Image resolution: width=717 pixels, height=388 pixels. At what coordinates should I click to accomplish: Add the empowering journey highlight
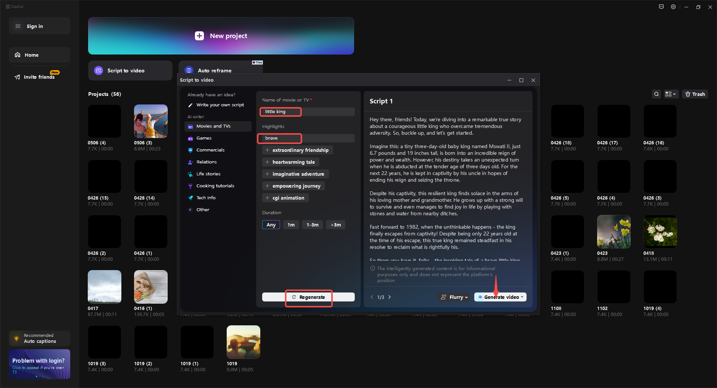[294, 186]
